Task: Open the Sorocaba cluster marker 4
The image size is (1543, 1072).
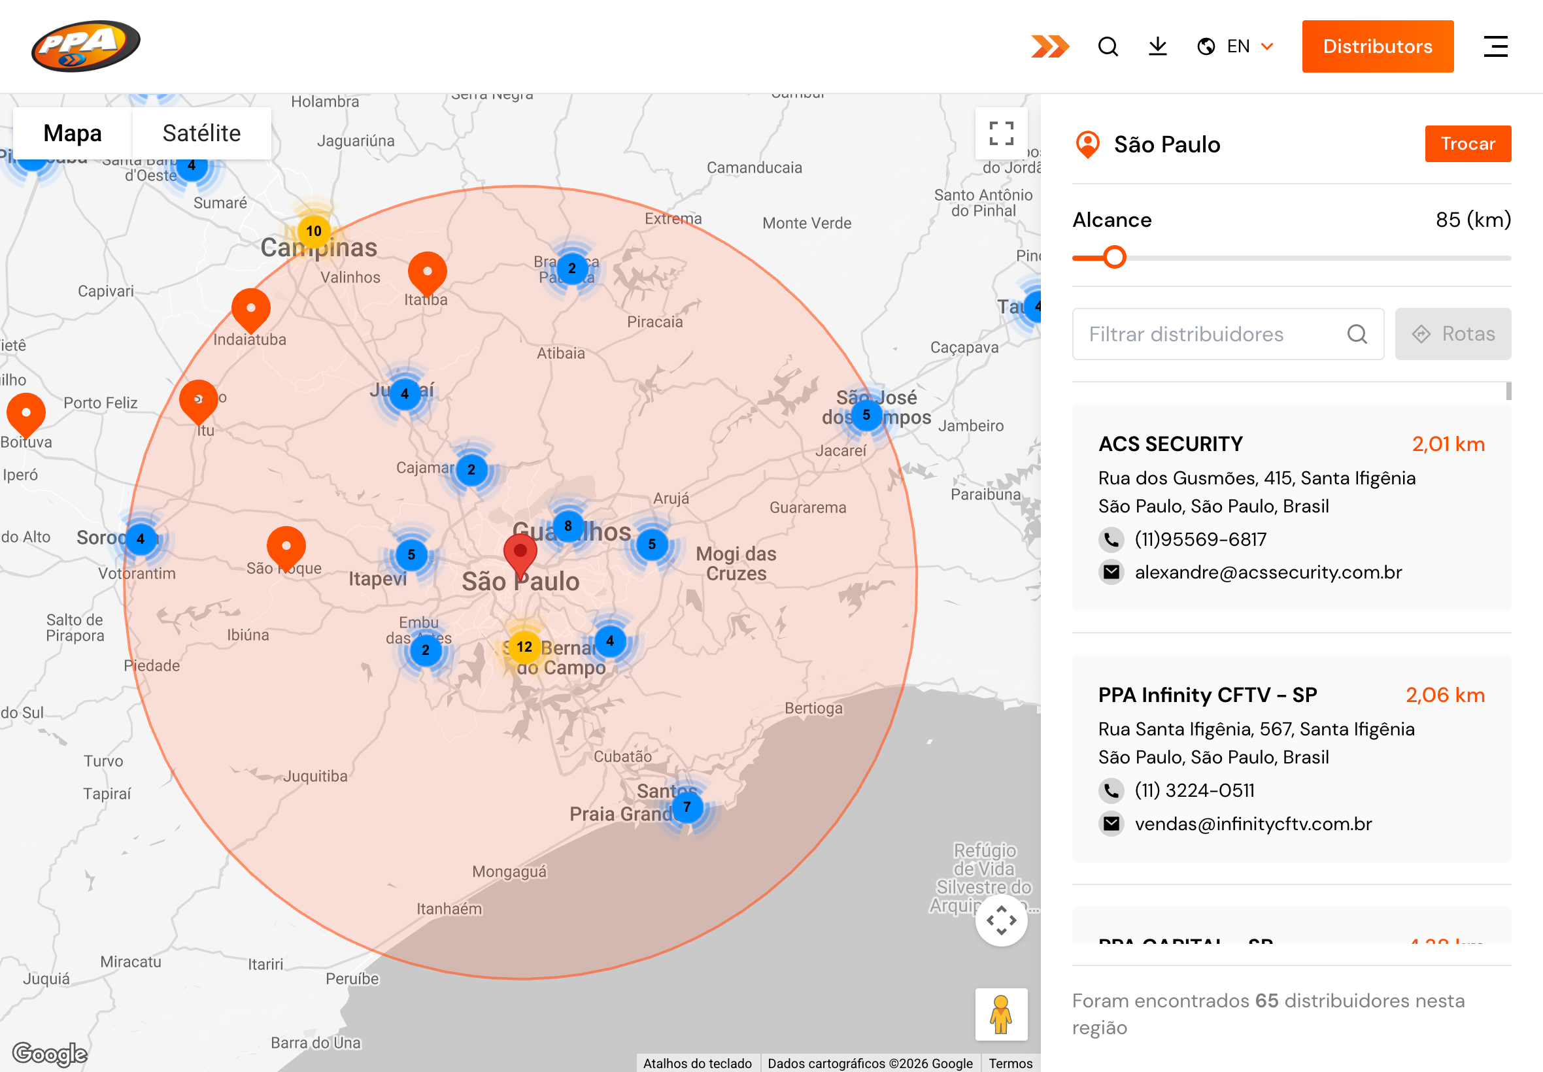Action: [141, 539]
